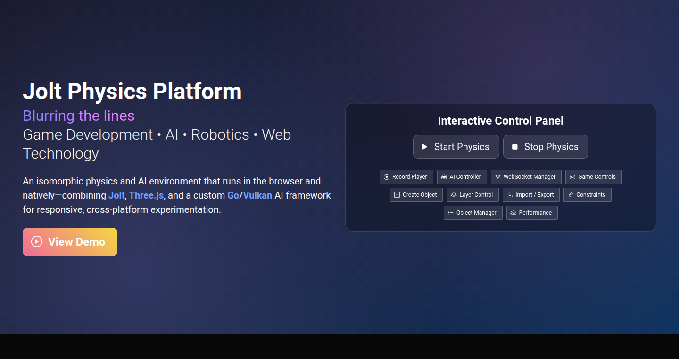Click the View Demo button
This screenshot has width=679, height=359.
(70, 242)
